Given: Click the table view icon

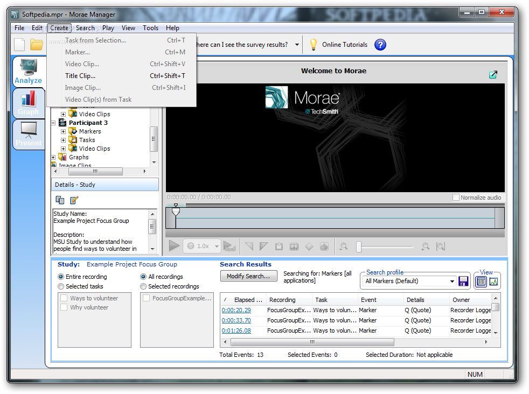Looking at the screenshot, I should [482, 282].
